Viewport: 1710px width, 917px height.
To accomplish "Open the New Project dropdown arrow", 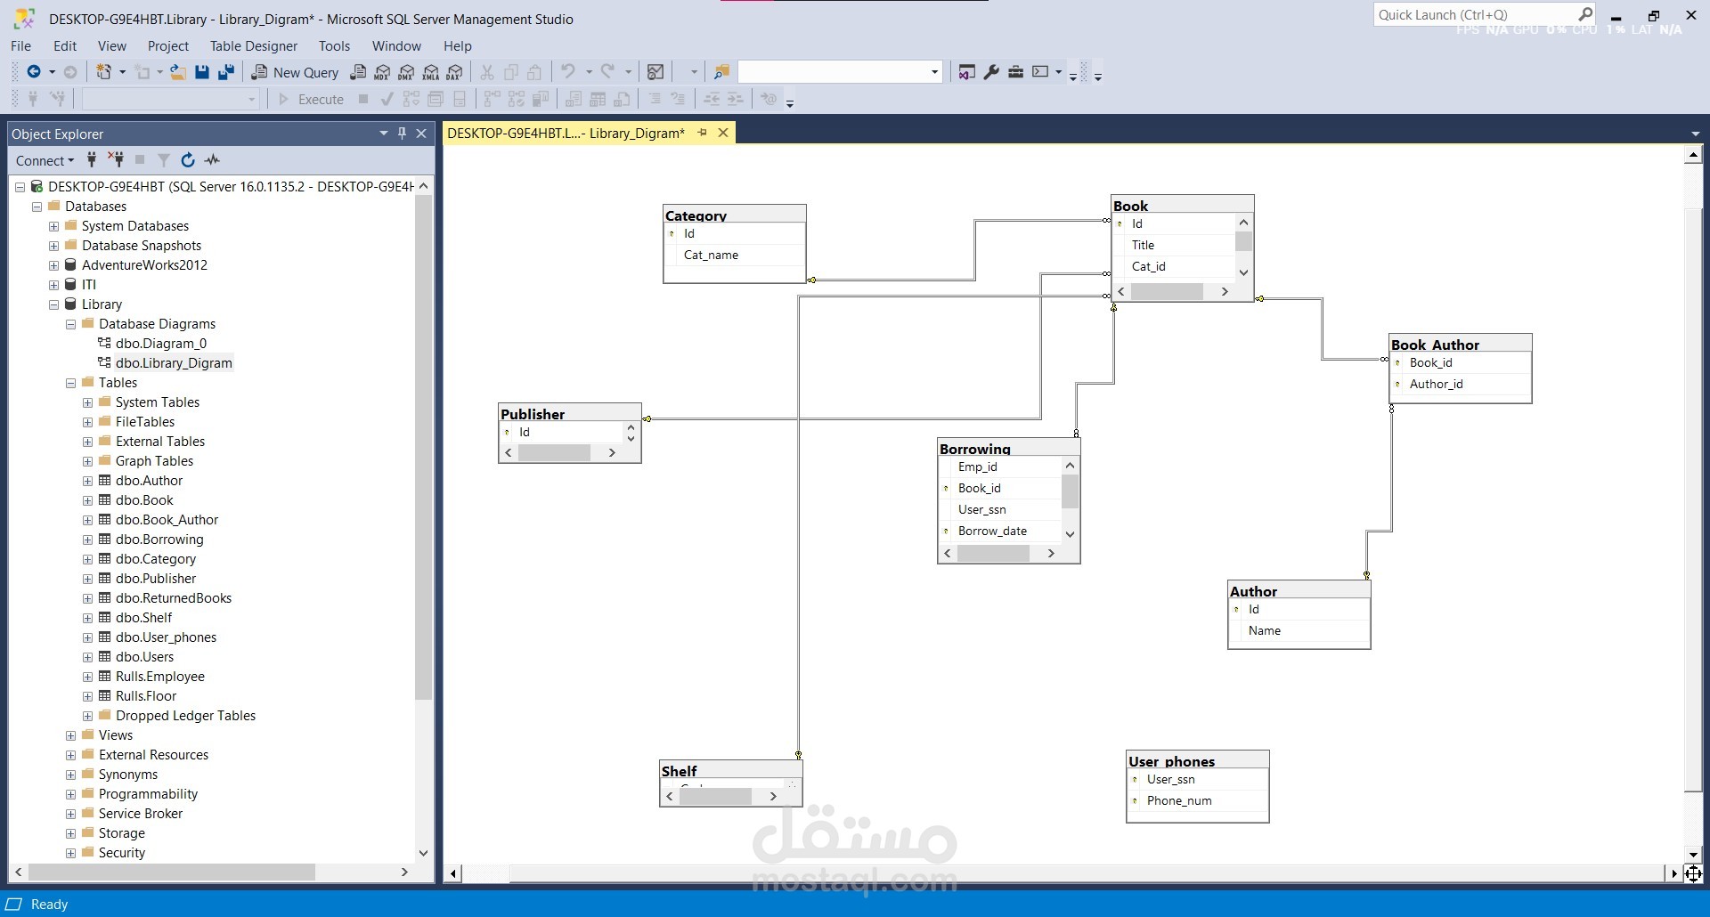I will pos(122,72).
